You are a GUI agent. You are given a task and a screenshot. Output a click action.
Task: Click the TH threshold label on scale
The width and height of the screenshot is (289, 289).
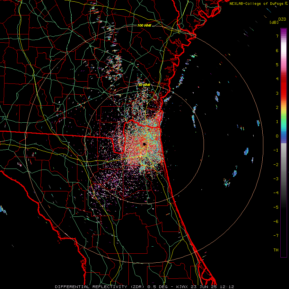(276, 250)
